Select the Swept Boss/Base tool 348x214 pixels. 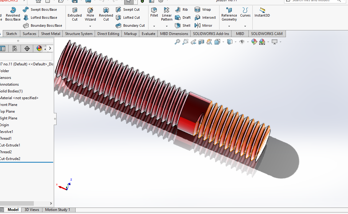tap(40, 10)
